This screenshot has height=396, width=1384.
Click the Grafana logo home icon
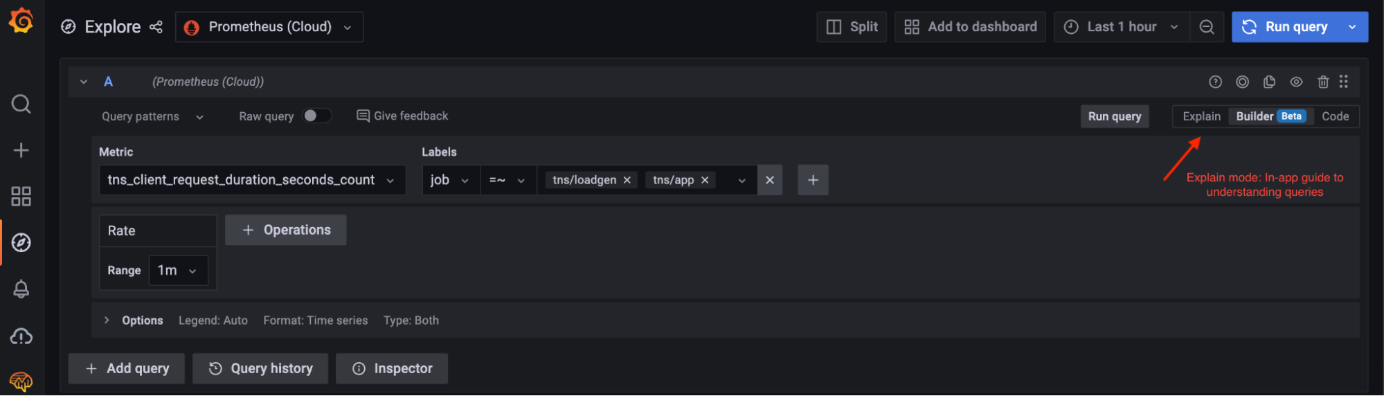[x=21, y=21]
